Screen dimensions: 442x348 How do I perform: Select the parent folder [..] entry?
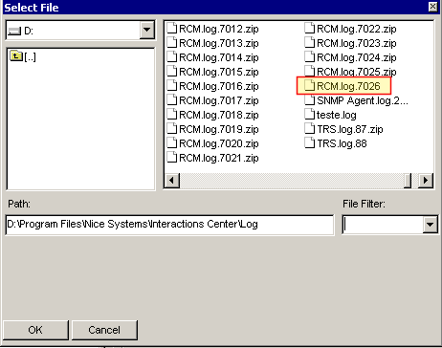tap(23, 57)
